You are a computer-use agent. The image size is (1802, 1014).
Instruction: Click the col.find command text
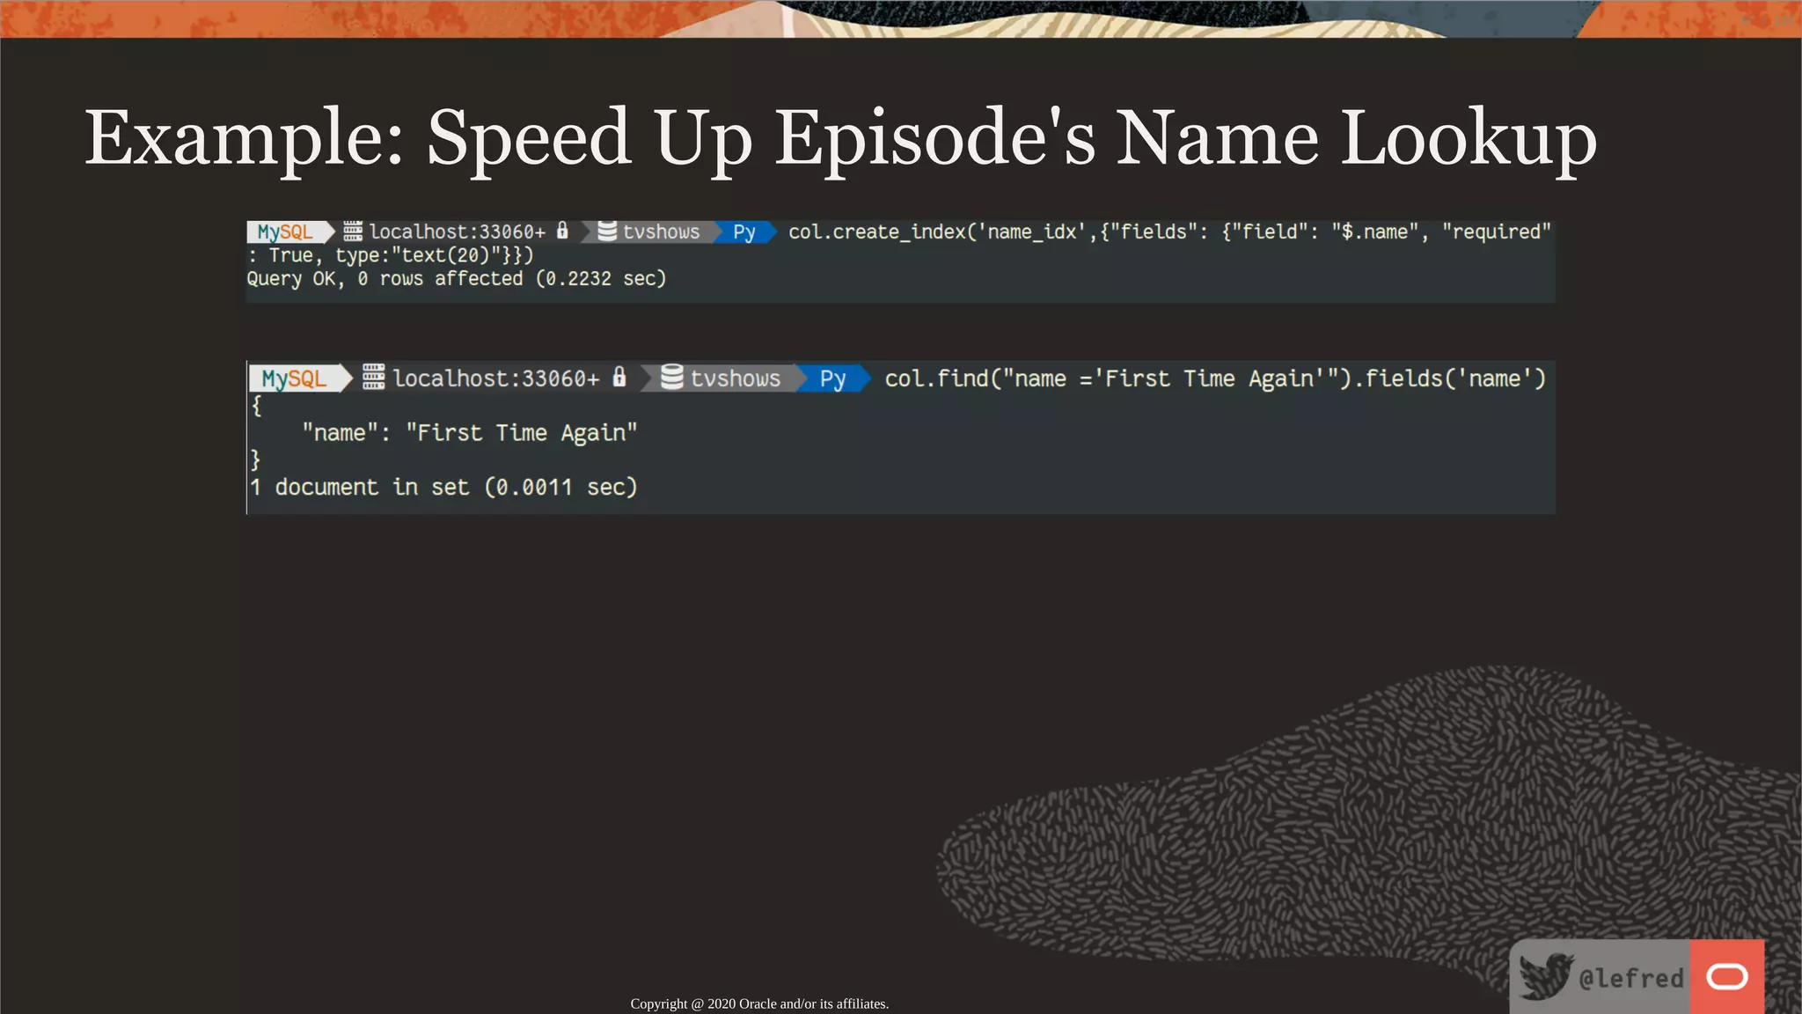1214,378
